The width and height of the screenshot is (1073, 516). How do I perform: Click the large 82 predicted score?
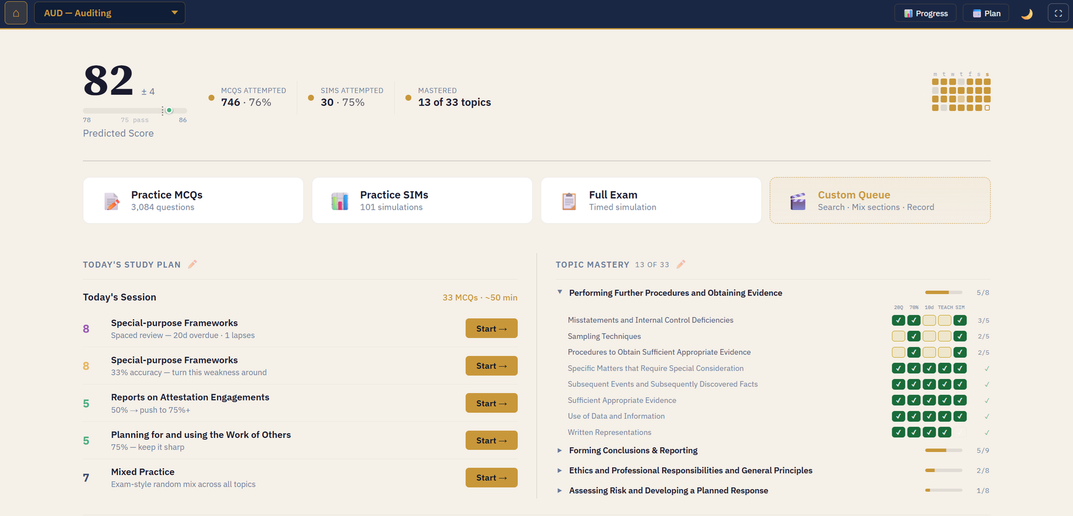point(108,80)
